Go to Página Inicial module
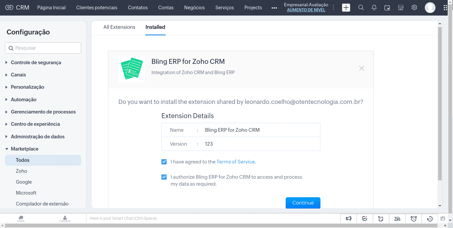Viewport: 453px width, 228px height. [51, 8]
